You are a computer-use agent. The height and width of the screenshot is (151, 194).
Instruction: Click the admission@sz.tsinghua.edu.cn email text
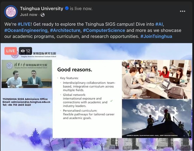[31, 102]
